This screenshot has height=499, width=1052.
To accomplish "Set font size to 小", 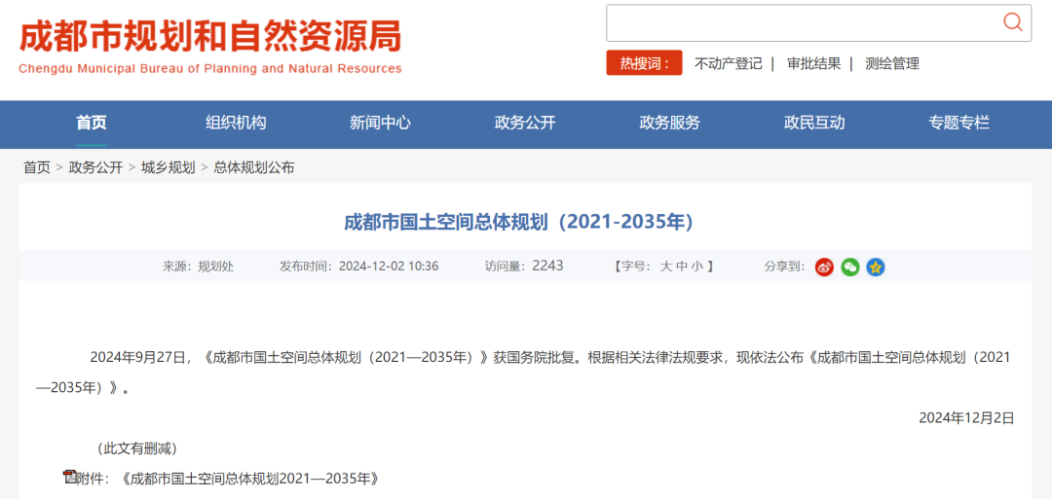I will [697, 267].
